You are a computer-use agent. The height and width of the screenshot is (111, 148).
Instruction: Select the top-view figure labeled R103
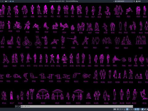coord(76,76)
